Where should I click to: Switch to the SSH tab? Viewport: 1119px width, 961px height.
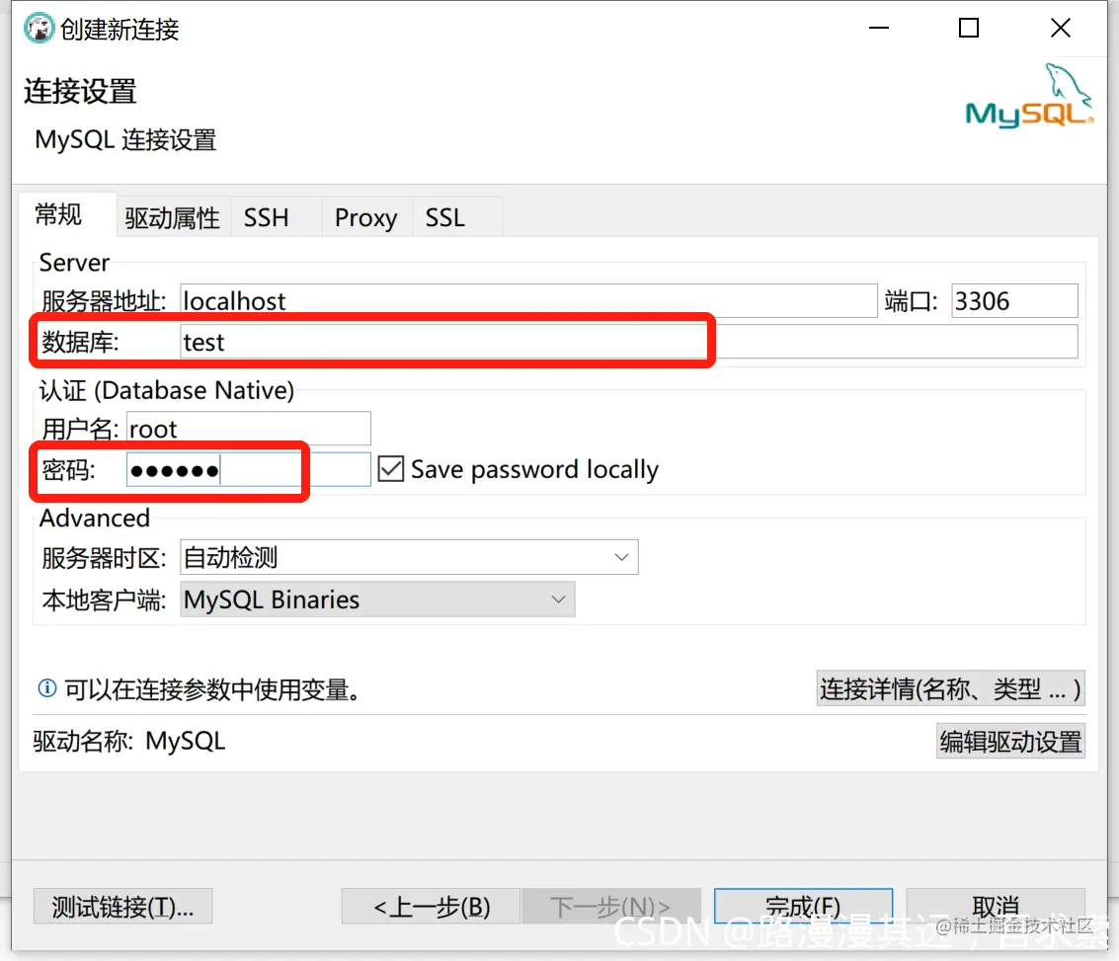[265, 217]
